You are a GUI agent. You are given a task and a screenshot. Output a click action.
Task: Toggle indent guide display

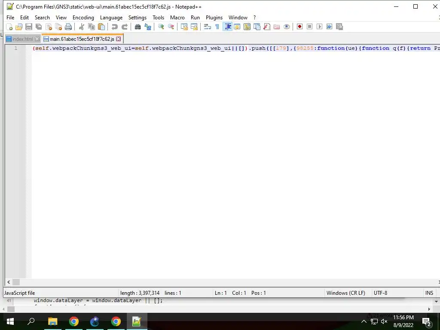[x=228, y=27]
